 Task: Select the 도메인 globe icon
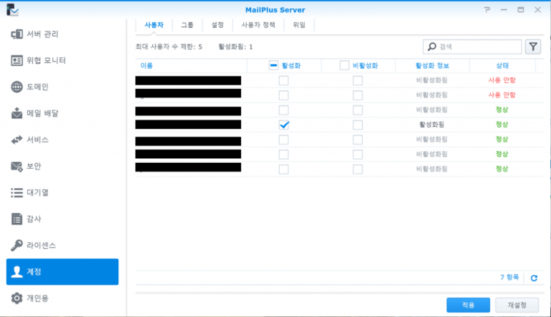(x=17, y=87)
